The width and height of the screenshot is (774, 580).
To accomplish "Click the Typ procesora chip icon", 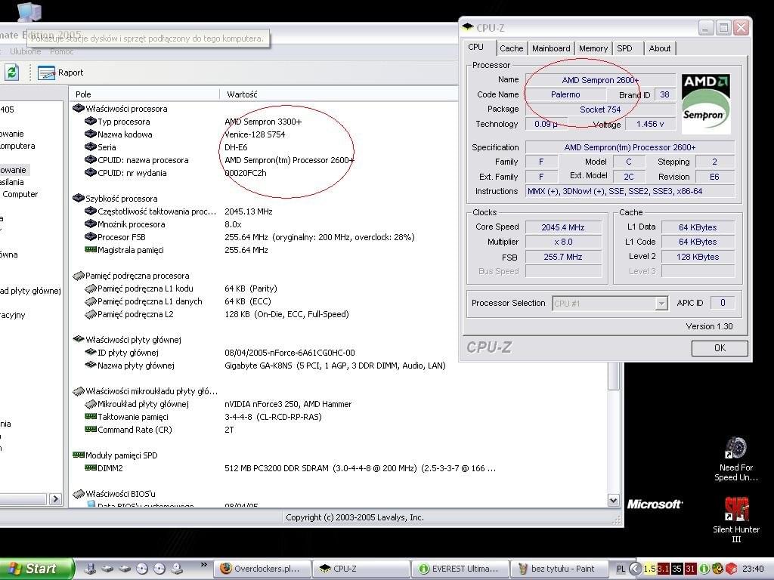I will coord(91,122).
